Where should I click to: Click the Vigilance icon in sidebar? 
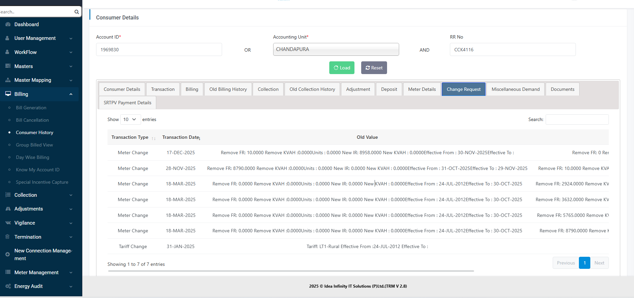8,223
